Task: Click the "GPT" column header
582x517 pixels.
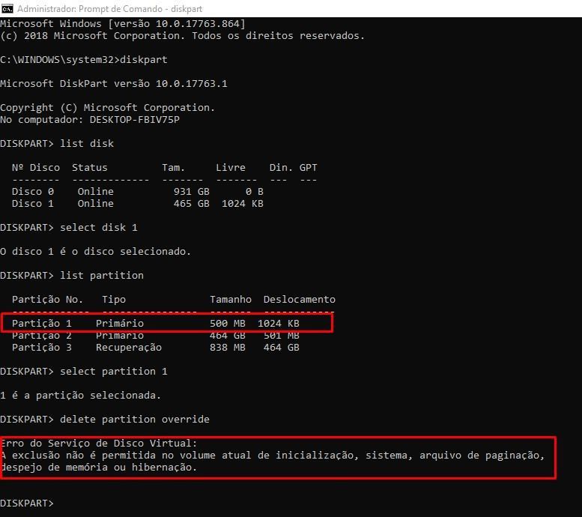Action: (x=308, y=168)
